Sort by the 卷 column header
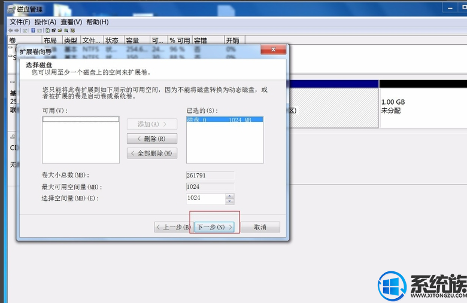The image size is (467, 303). tap(25, 41)
